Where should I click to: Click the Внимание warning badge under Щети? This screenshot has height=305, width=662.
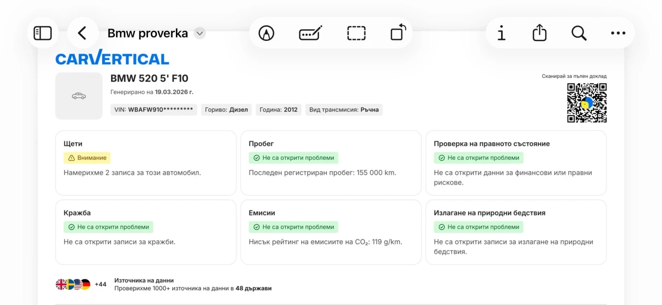click(87, 158)
